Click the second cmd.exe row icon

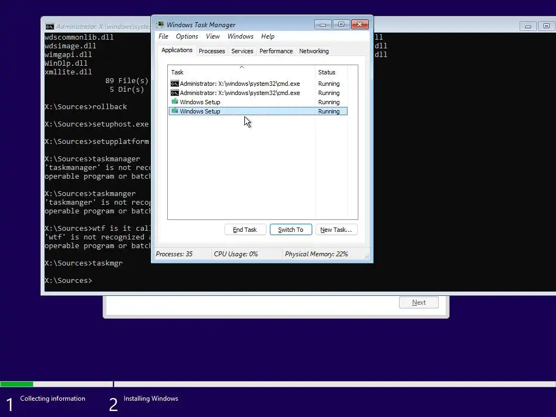click(x=174, y=93)
